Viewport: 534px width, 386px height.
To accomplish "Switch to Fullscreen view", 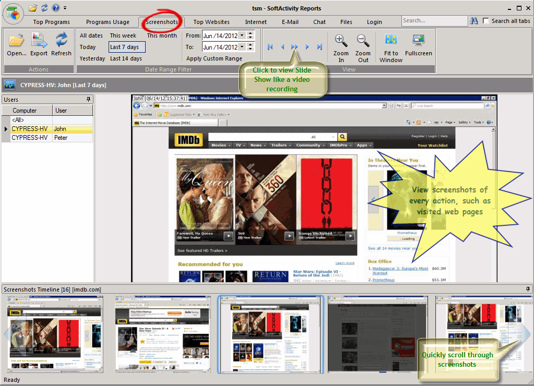I will [419, 44].
